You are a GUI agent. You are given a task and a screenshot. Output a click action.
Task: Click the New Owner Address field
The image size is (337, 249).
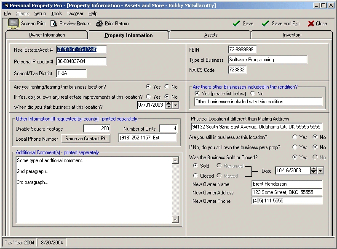287,192
